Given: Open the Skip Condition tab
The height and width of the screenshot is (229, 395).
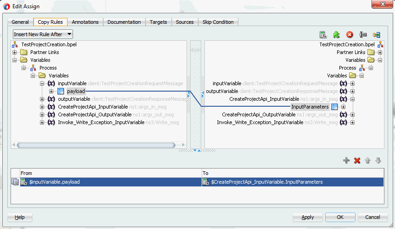Looking at the screenshot, I should 218,22.
